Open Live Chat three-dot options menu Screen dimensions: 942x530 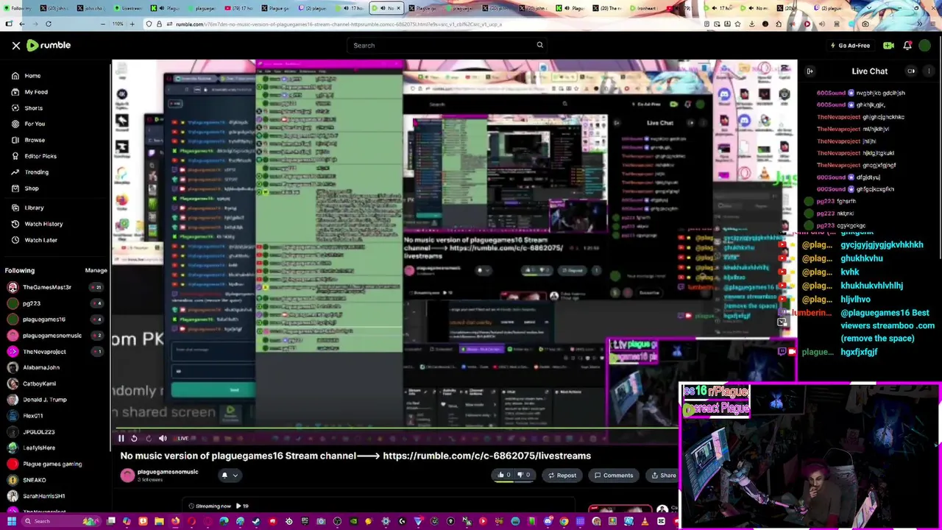(x=929, y=71)
